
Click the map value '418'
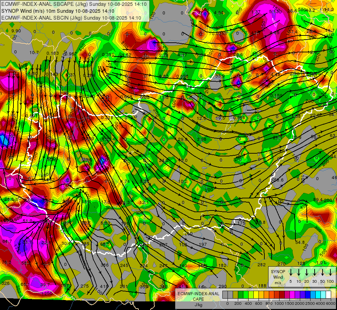(x=104, y=286)
